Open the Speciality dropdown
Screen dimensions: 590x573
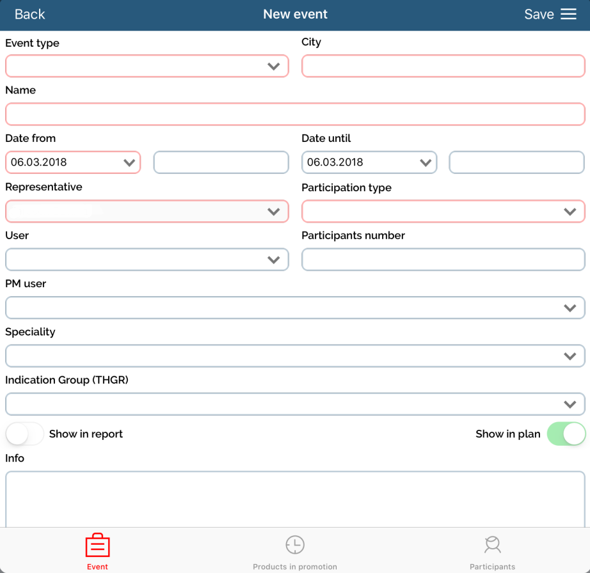click(295, 356)
